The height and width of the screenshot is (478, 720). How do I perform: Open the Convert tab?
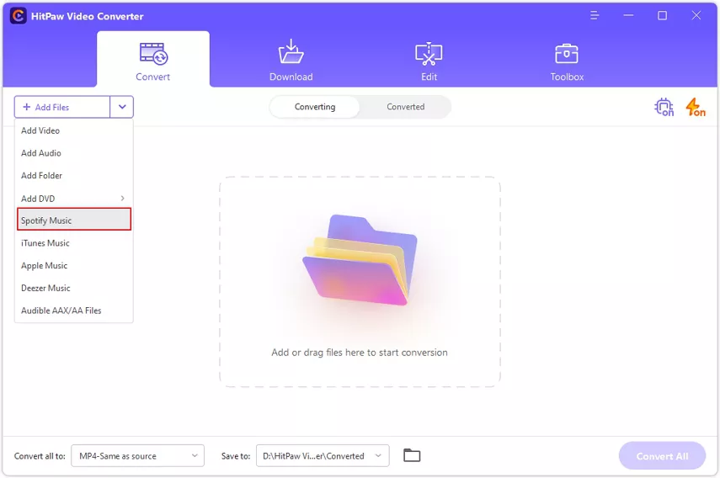153,61
